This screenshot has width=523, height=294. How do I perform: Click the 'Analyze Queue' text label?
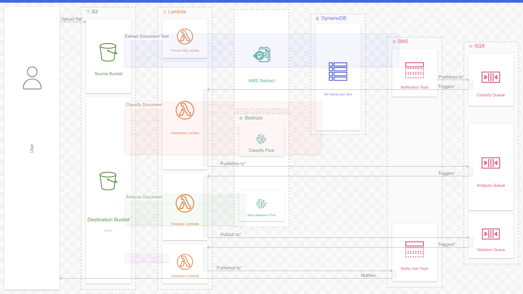[x=491, y=185]
